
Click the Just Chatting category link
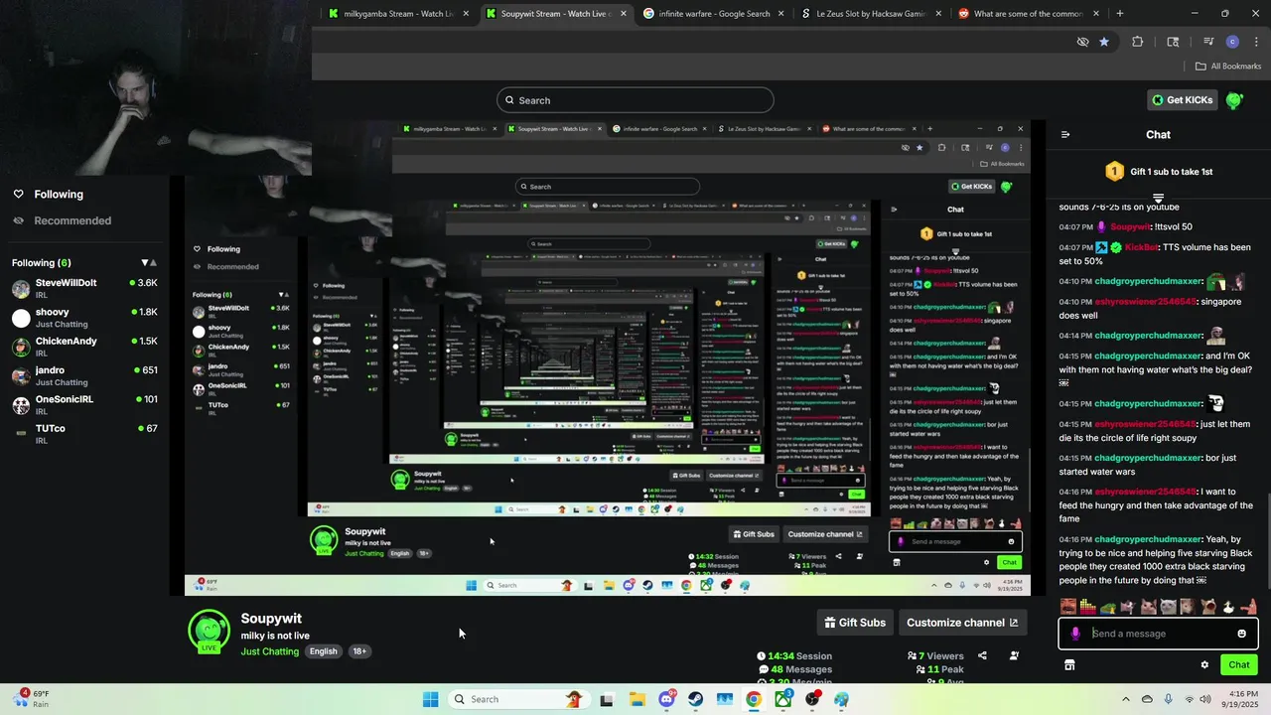pyautogui.click(x=269, y=651)
